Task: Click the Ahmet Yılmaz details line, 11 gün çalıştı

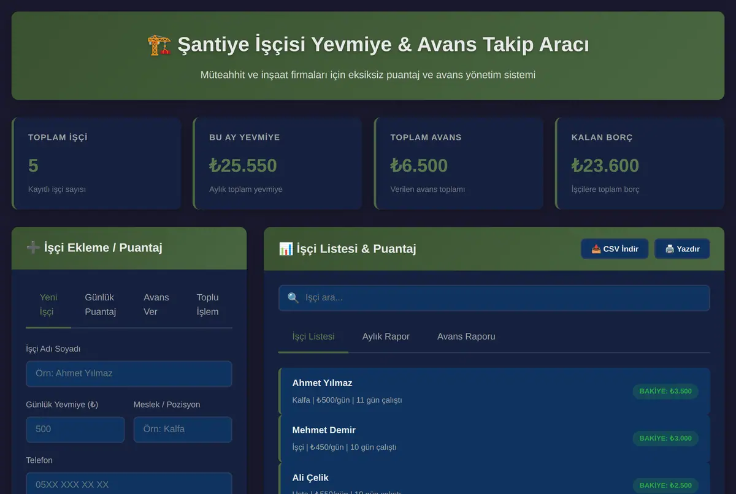Action: pos(347,400)
